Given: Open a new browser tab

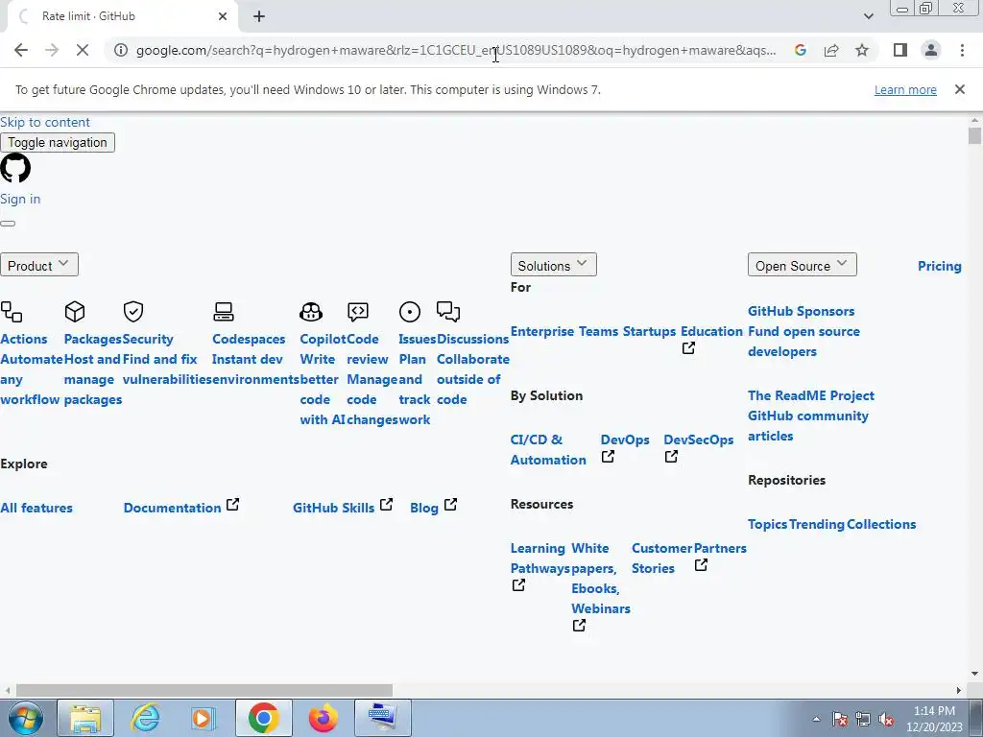Looking at the screenshot, I should pos(259,16).
